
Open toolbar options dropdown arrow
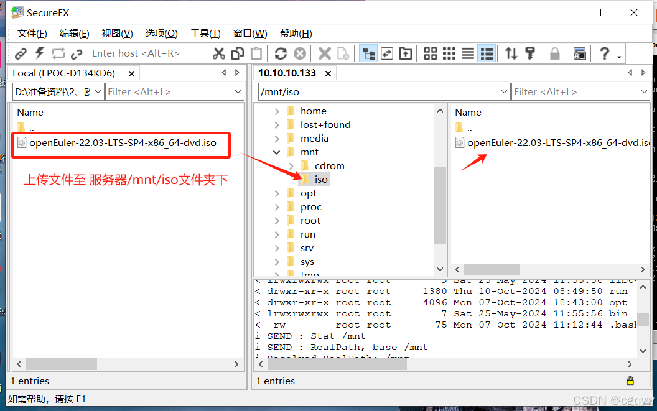[619, 57]
